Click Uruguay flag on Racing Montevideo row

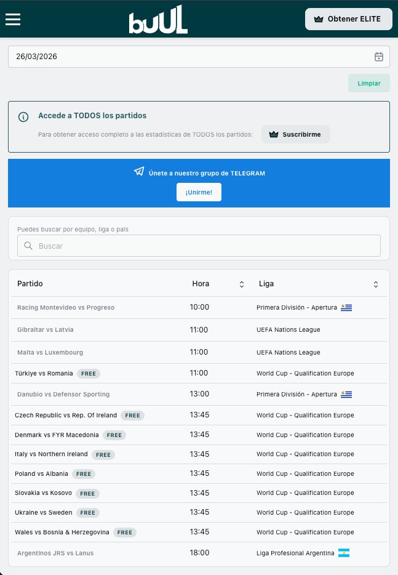pos(346,308)
